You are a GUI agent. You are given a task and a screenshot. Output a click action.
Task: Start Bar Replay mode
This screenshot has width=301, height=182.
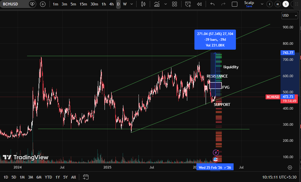(x=199, y=4)
